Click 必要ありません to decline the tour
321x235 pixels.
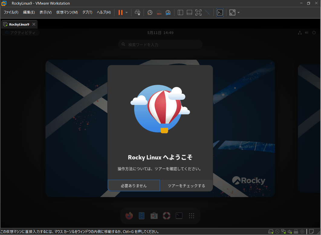pos(134,186)
